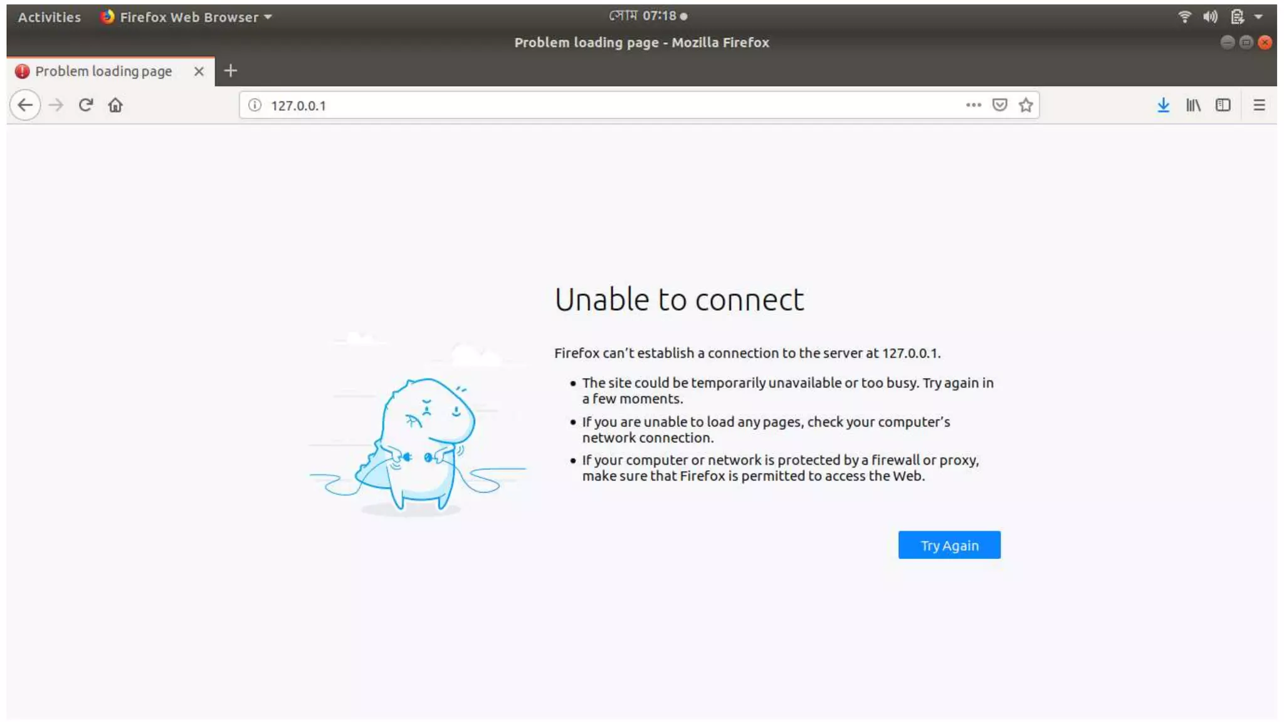Bookmark this page with star icon

tap(1026, 105)
